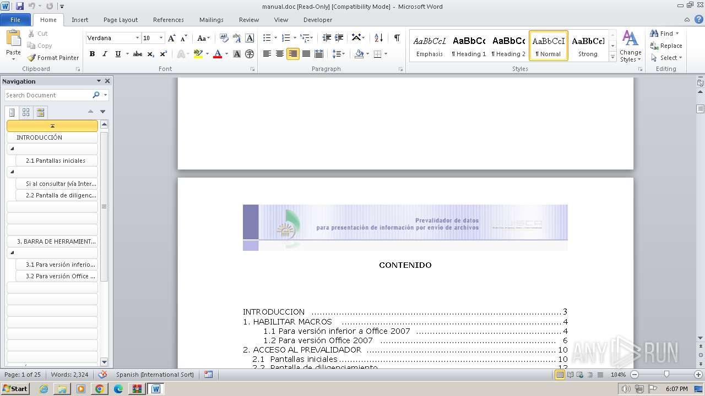
Task: Open the Navigation search options dropdown
Action: tap(105, 95)
